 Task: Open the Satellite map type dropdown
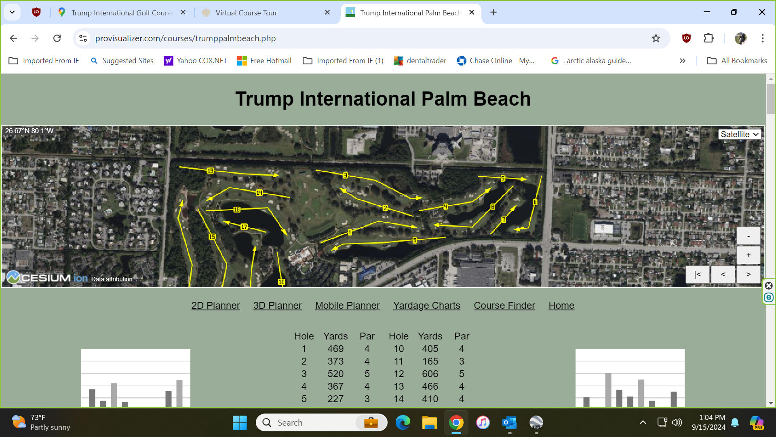tap(739, 134)
